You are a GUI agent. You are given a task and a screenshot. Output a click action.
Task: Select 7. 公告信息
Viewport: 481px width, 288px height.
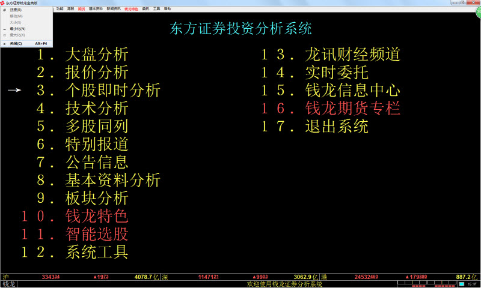pos(82,162)
